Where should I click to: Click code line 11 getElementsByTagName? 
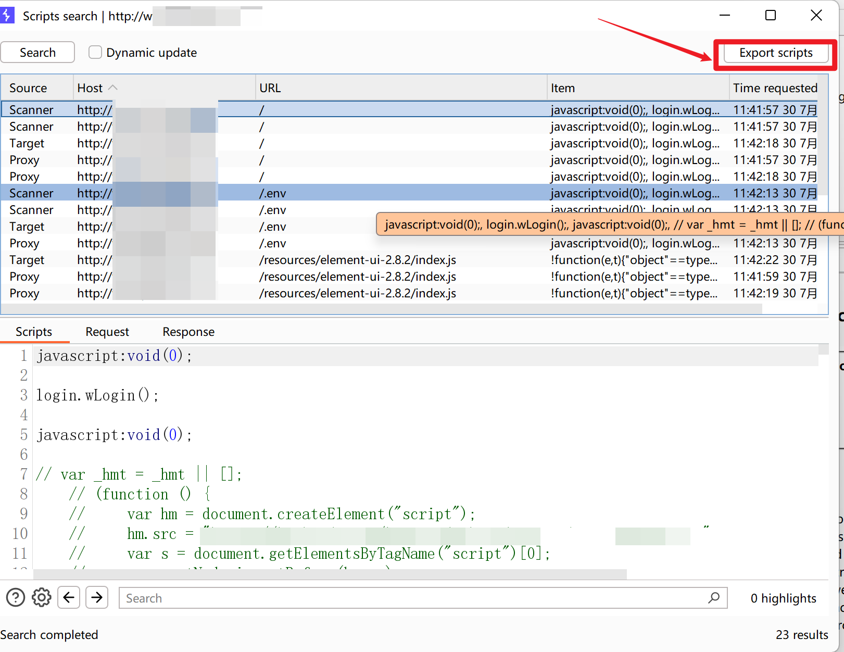pyautogui.click(x=309, y=554)
